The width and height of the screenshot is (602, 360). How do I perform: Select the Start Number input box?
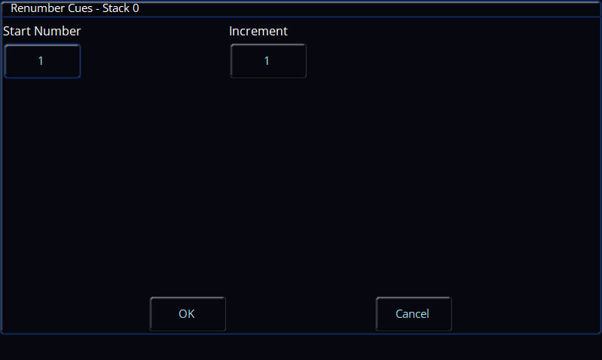click(42, 61)
